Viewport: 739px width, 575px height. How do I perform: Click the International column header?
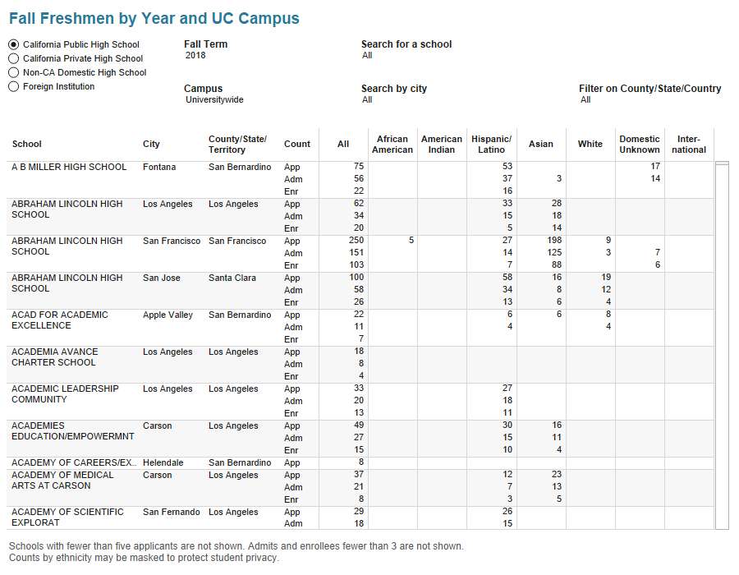690,144
